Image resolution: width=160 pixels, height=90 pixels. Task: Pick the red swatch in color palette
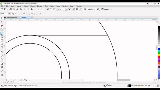coord(159,57)
